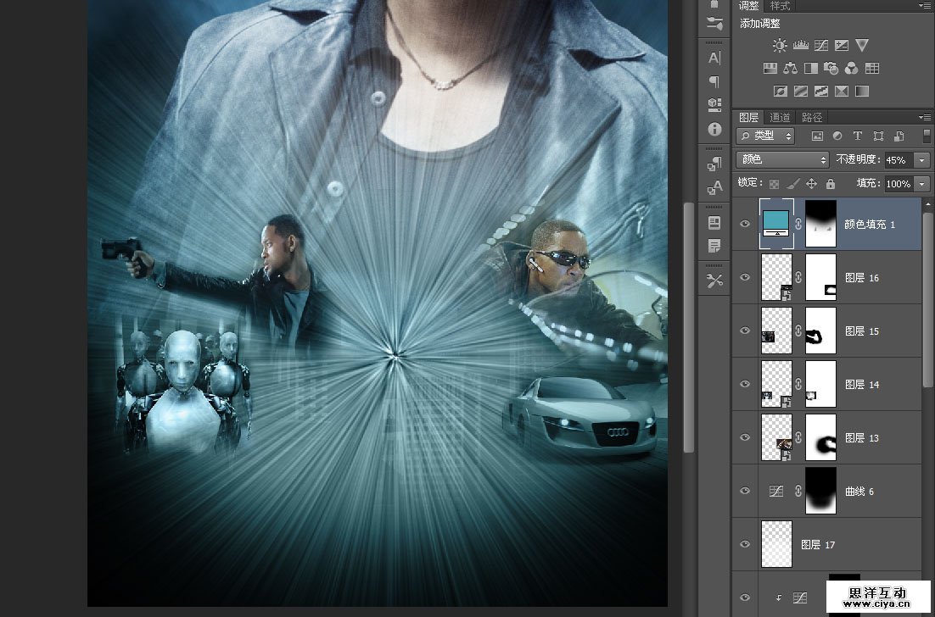
Task: Add a Brightness/Contrast adjustment
Action: pos(780,45)
